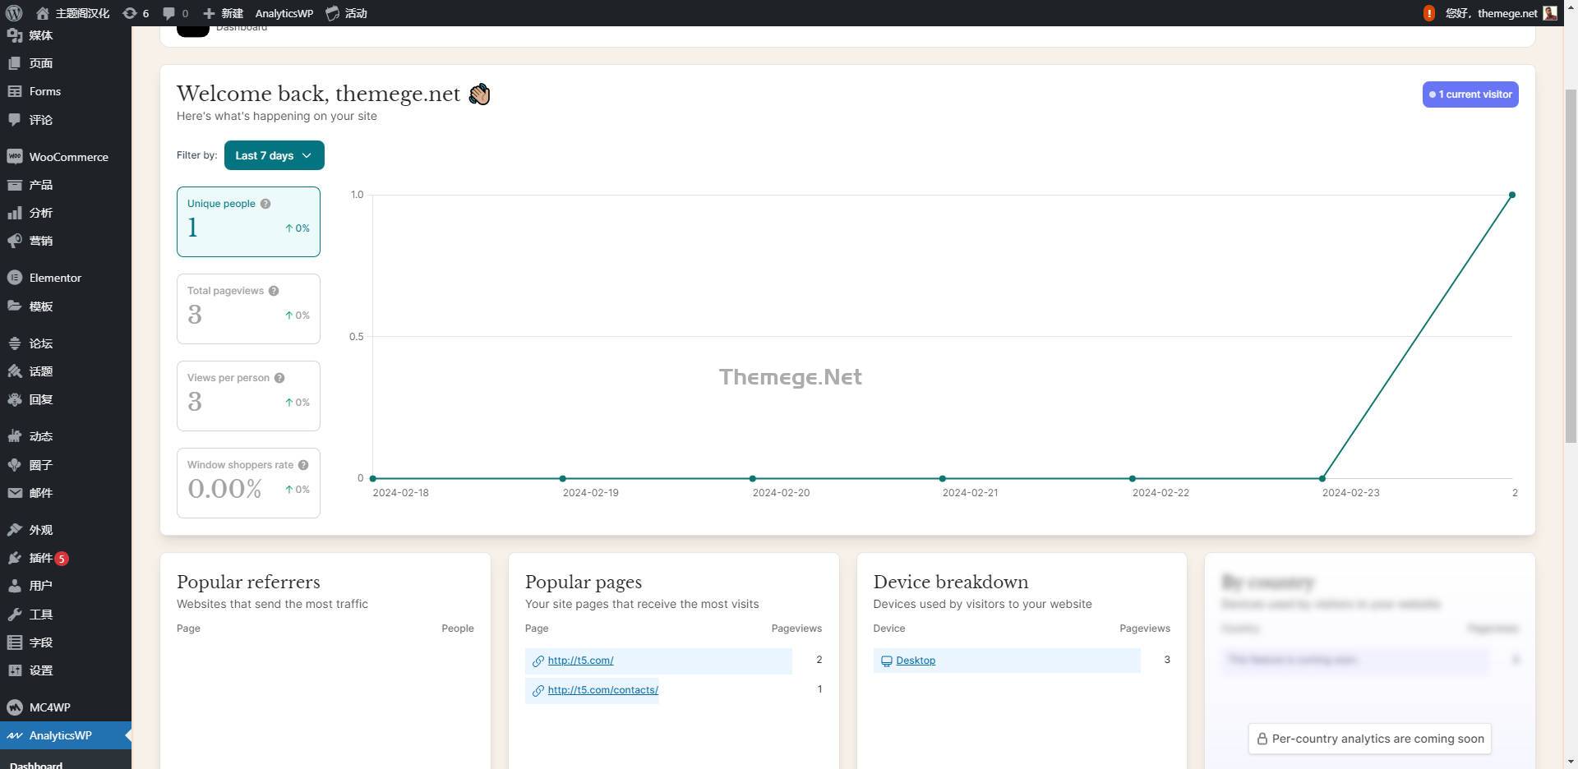Click the help icon beside Unique people
Image resolution: width=1578 pixels, height=769 pixels.
point(265,204)
